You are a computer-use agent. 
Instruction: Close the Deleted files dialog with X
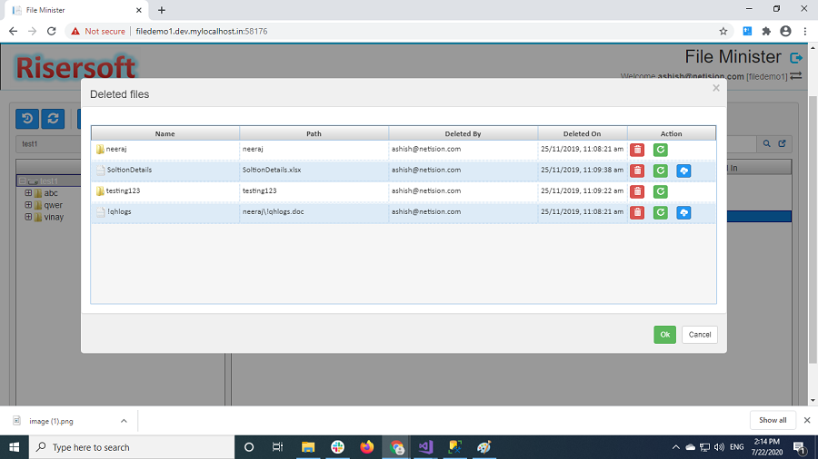click(x=716, y=88)
